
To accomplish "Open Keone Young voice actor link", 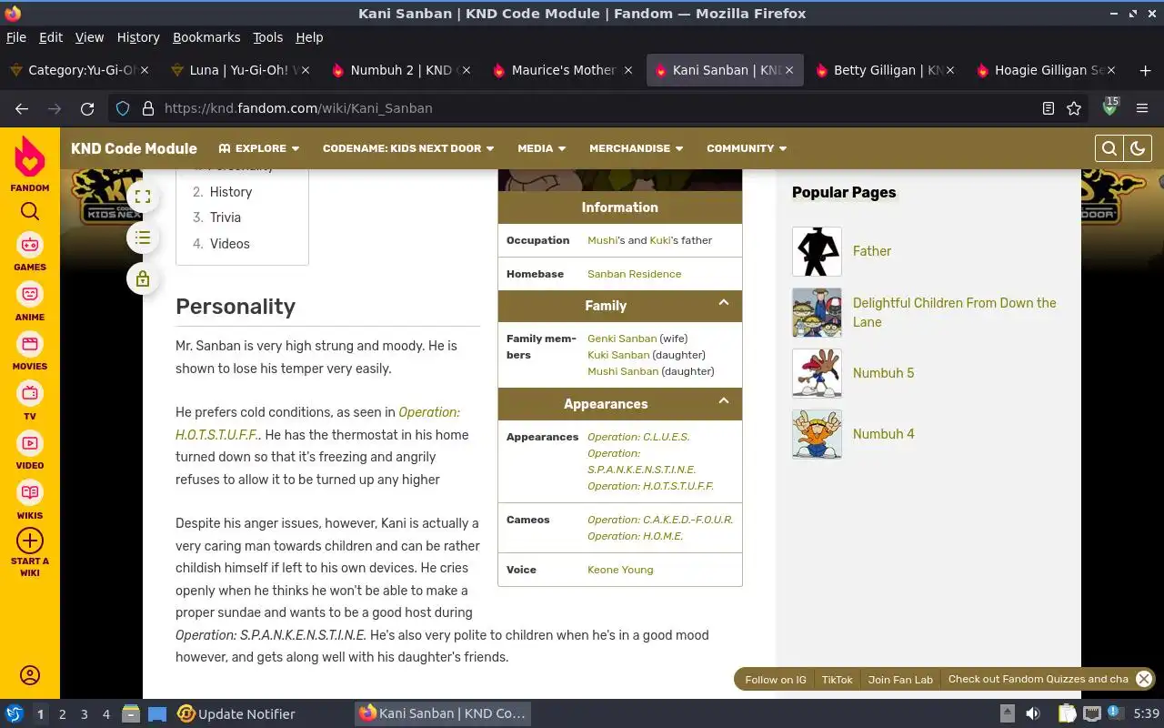I will pyautogui.click(x=620, y=570).
